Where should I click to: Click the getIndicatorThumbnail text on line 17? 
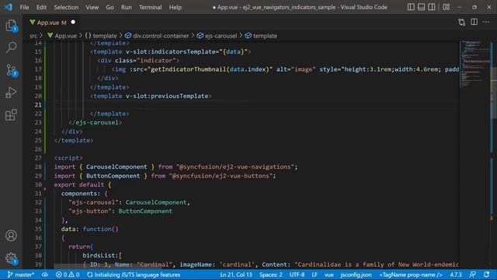point(188,69)
